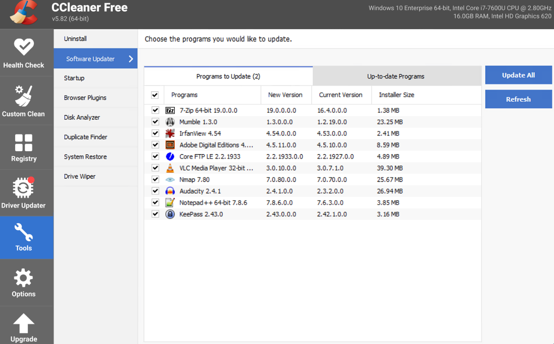Viewport: 554px width, 344px height.
Task: Open the Uninstall menu item
Action: [x=75, y=39]
